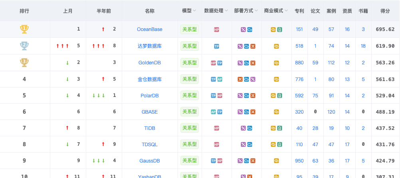Expand the 商业模式 column filter
400x178 pixels.
[286, 11]
